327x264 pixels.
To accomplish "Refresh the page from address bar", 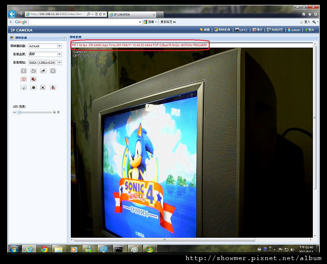I will (101, 14).
